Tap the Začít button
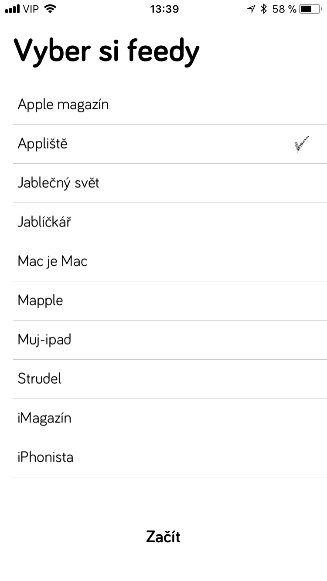The image size is (327, 581). 163,537
